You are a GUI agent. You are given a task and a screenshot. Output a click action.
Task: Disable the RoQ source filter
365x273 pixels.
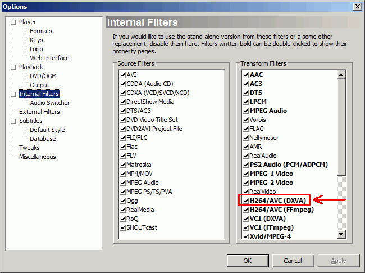tap(122, 219)
